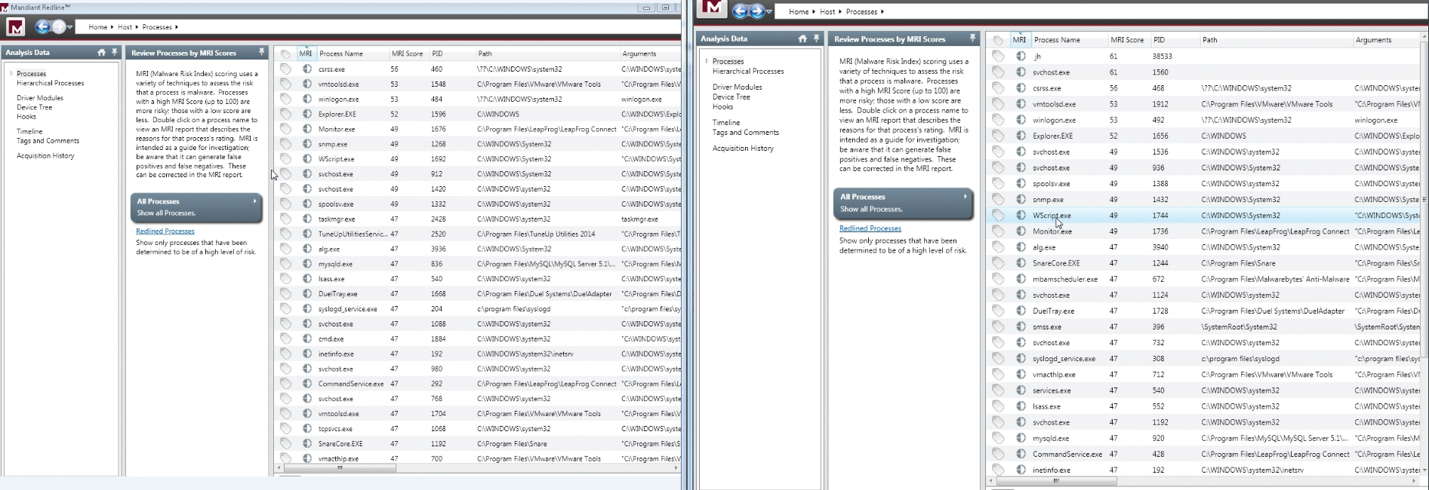1429x490 pixels.
Task: Tag the WScript.exe row in left window
Action: point(285,159)
